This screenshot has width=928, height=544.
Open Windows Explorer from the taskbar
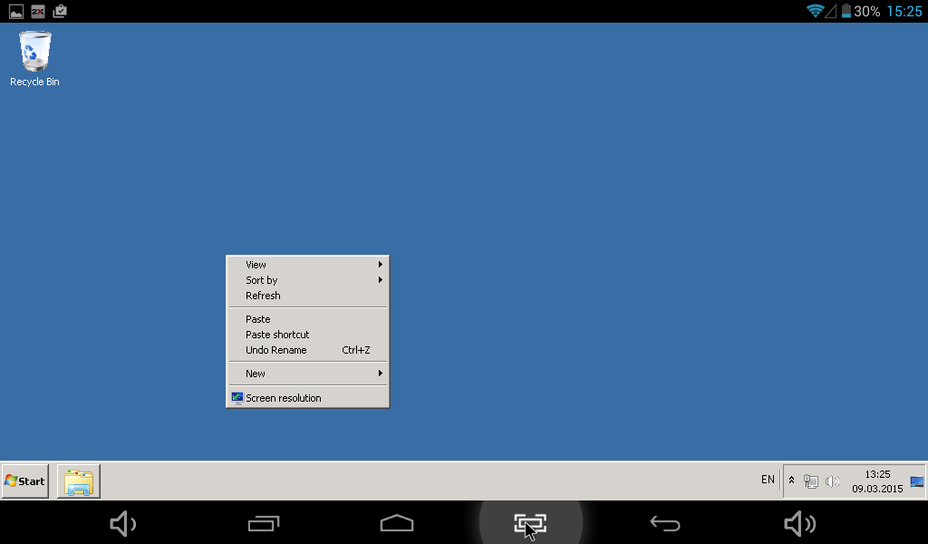(79, 481)
